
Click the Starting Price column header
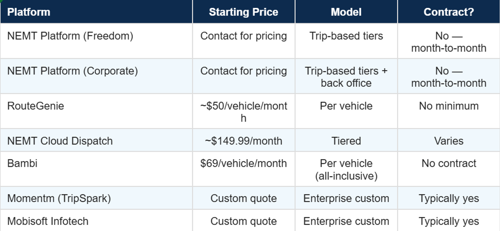tap(243, 12)
